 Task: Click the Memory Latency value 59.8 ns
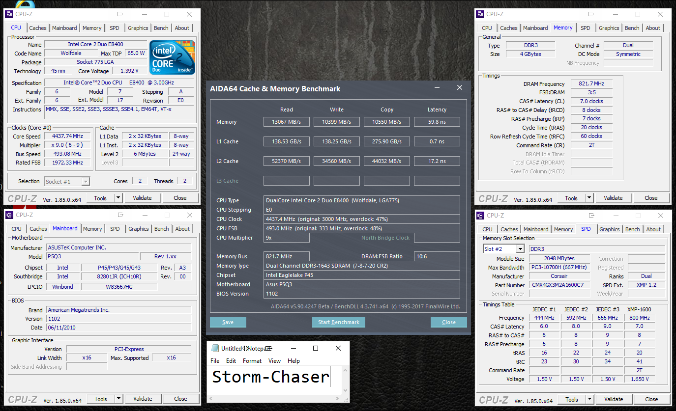point(437,122)
